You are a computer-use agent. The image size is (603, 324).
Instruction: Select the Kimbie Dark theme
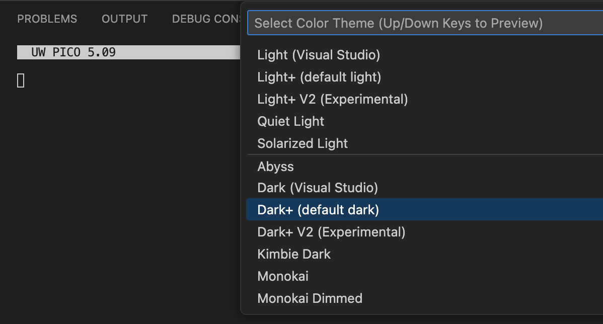pos(293,254)
